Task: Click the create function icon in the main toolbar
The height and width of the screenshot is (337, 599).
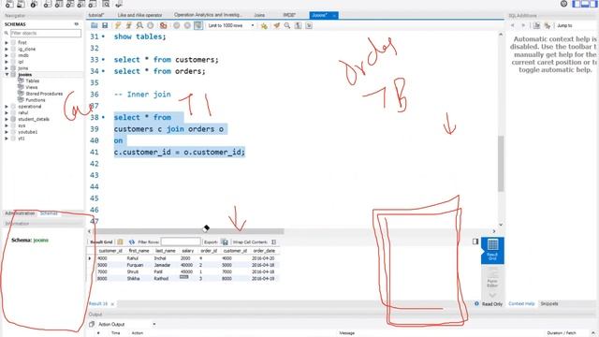Action: (93, 4)
